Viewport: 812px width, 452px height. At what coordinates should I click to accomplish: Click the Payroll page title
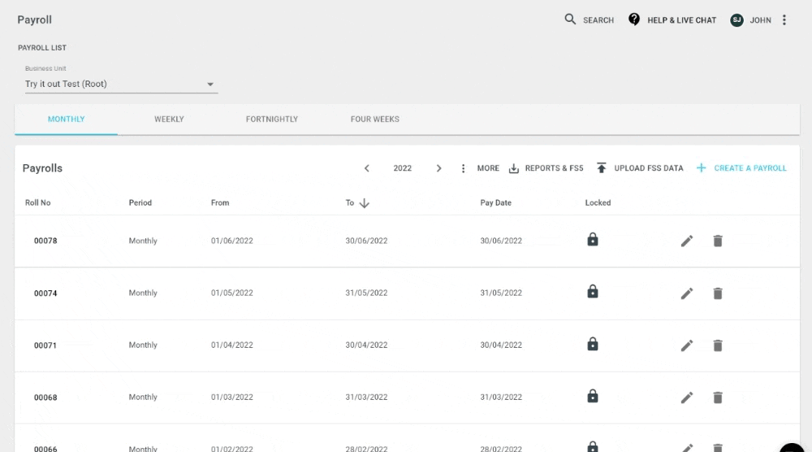click(x=34, y=20)
